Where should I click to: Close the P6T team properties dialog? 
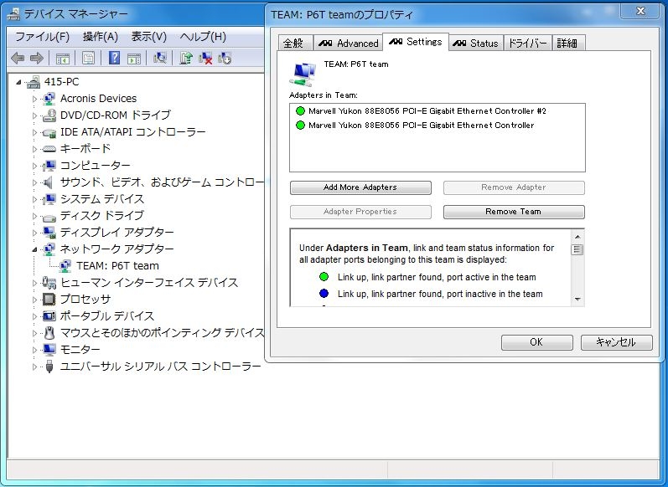pyautogui.click(x=640, y=11)
